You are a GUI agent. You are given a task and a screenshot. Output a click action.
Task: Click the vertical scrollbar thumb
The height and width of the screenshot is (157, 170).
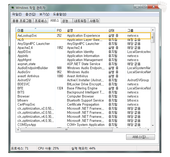153,37
